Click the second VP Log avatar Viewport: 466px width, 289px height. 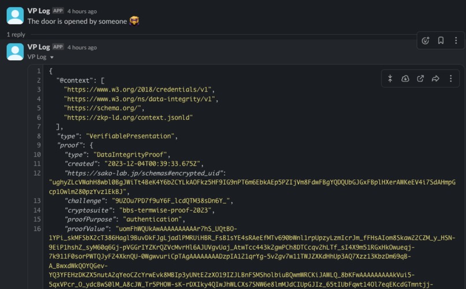(15, 52)
